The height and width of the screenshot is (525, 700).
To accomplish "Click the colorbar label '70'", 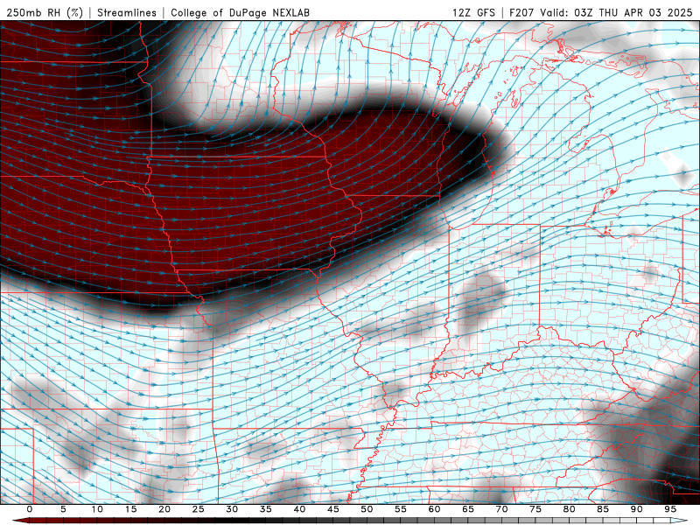I will click(x=501, y=509).
